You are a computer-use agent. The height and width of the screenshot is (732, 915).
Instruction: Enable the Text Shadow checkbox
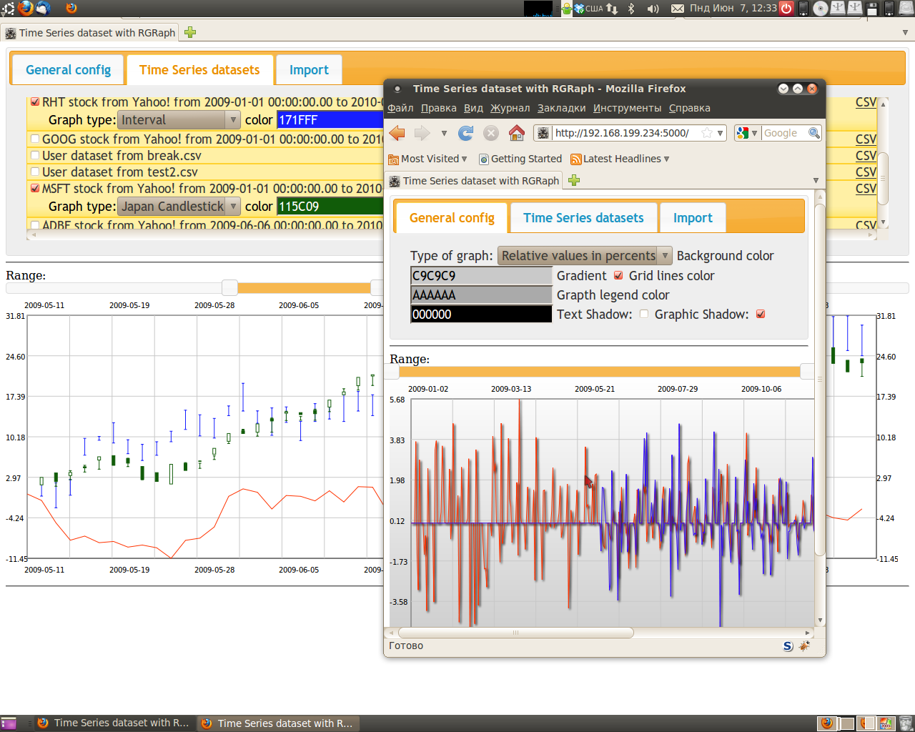pyautogui.click(x=644, y=315)
